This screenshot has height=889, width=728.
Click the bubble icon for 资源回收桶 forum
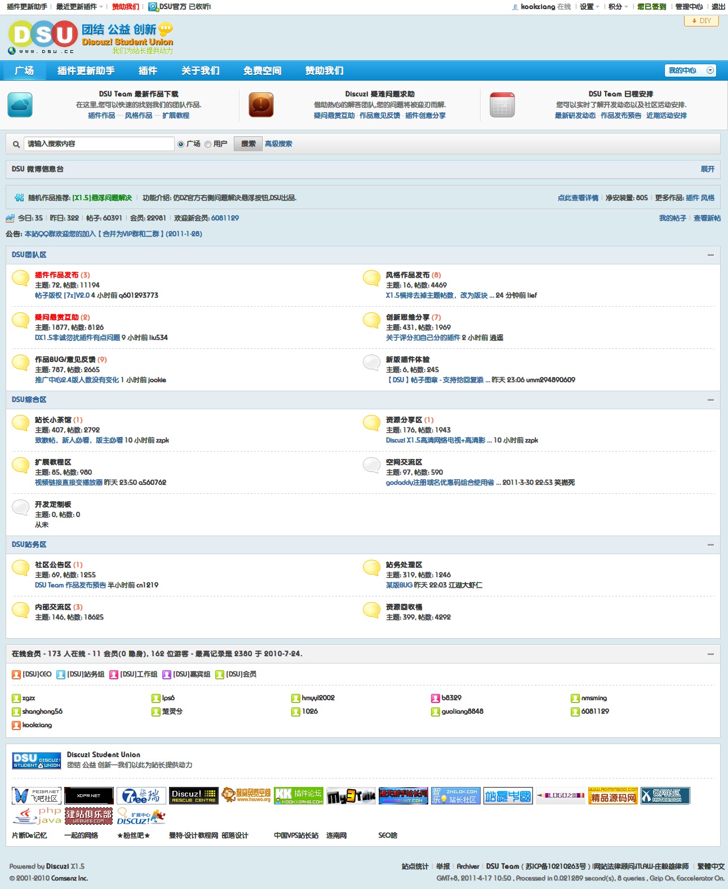tap(372, 610)
